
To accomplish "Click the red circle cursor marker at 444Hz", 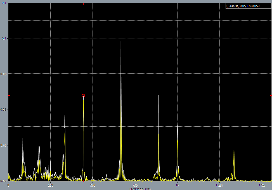I will (83, 96).
